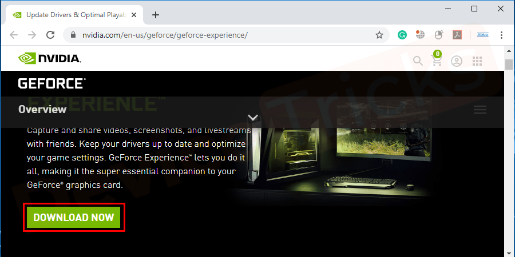Open the hamburger menu in Overview bar
Screen dimensions: 515x257
pos(480,110)
